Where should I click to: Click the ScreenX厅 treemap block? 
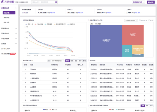(x=138, y=55)
